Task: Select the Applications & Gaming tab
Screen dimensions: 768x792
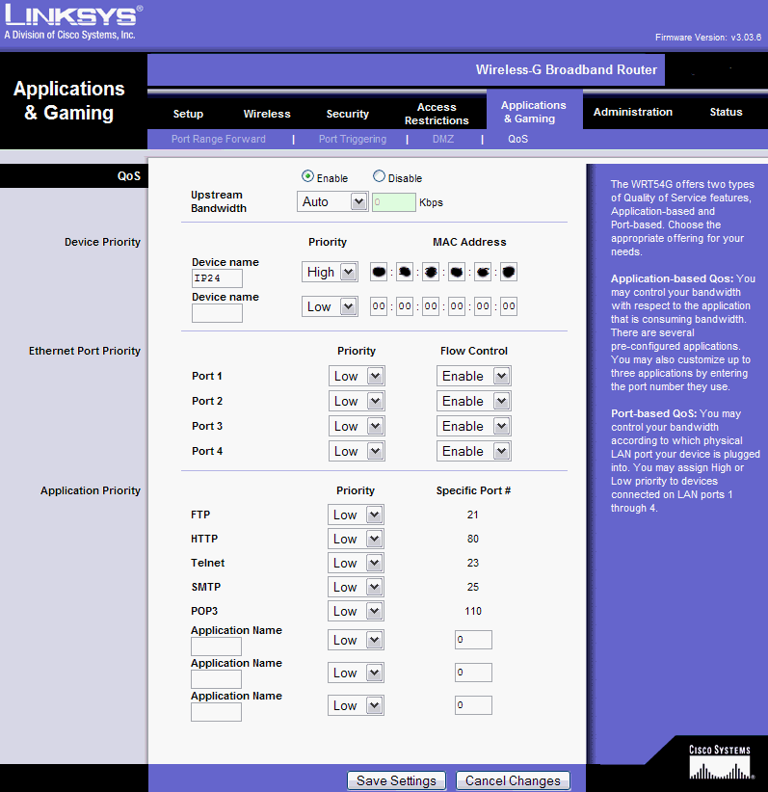Action: [534, 112]
